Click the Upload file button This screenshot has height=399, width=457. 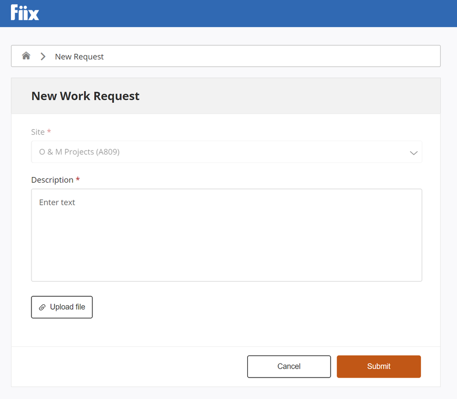[62, 307]
